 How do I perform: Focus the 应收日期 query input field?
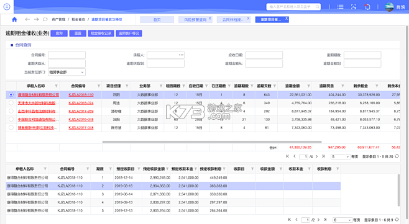(264, 55)
